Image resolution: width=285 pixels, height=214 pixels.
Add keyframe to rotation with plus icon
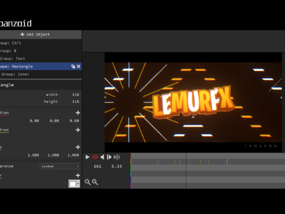point(78,130)
